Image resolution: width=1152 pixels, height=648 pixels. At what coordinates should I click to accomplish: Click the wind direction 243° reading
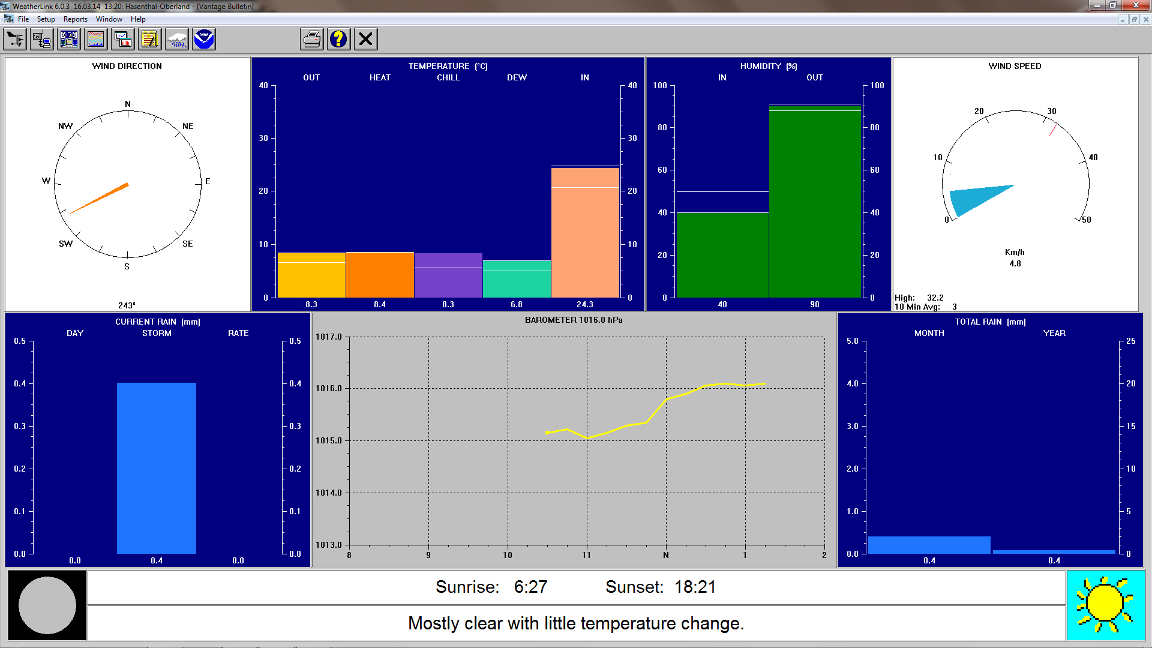tap(127, 305)
